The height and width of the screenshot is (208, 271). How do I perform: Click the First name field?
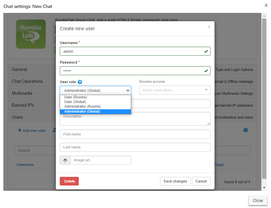pos(135,134)
